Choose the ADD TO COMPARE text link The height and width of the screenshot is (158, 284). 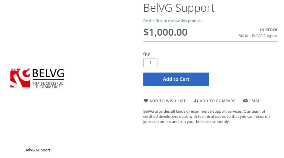[x=217, y=101]
